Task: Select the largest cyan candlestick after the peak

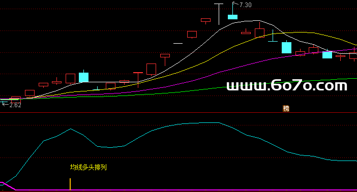Action: click(x=286, y=47)
